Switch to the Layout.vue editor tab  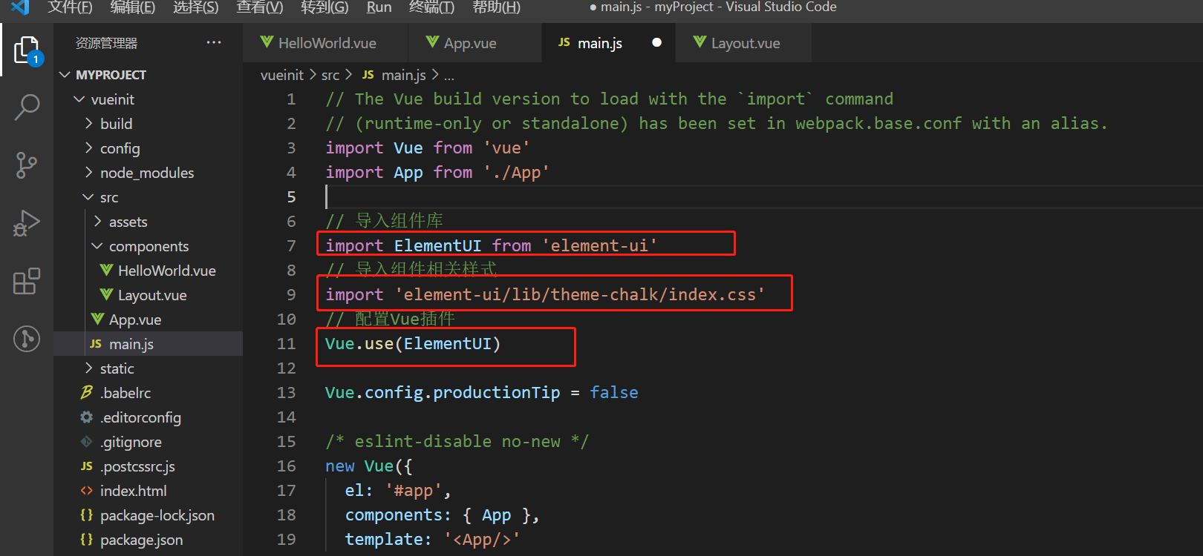[745, 43]
